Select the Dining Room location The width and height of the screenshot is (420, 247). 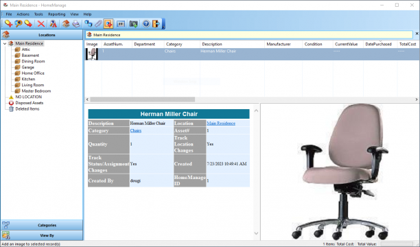[33, 61]
